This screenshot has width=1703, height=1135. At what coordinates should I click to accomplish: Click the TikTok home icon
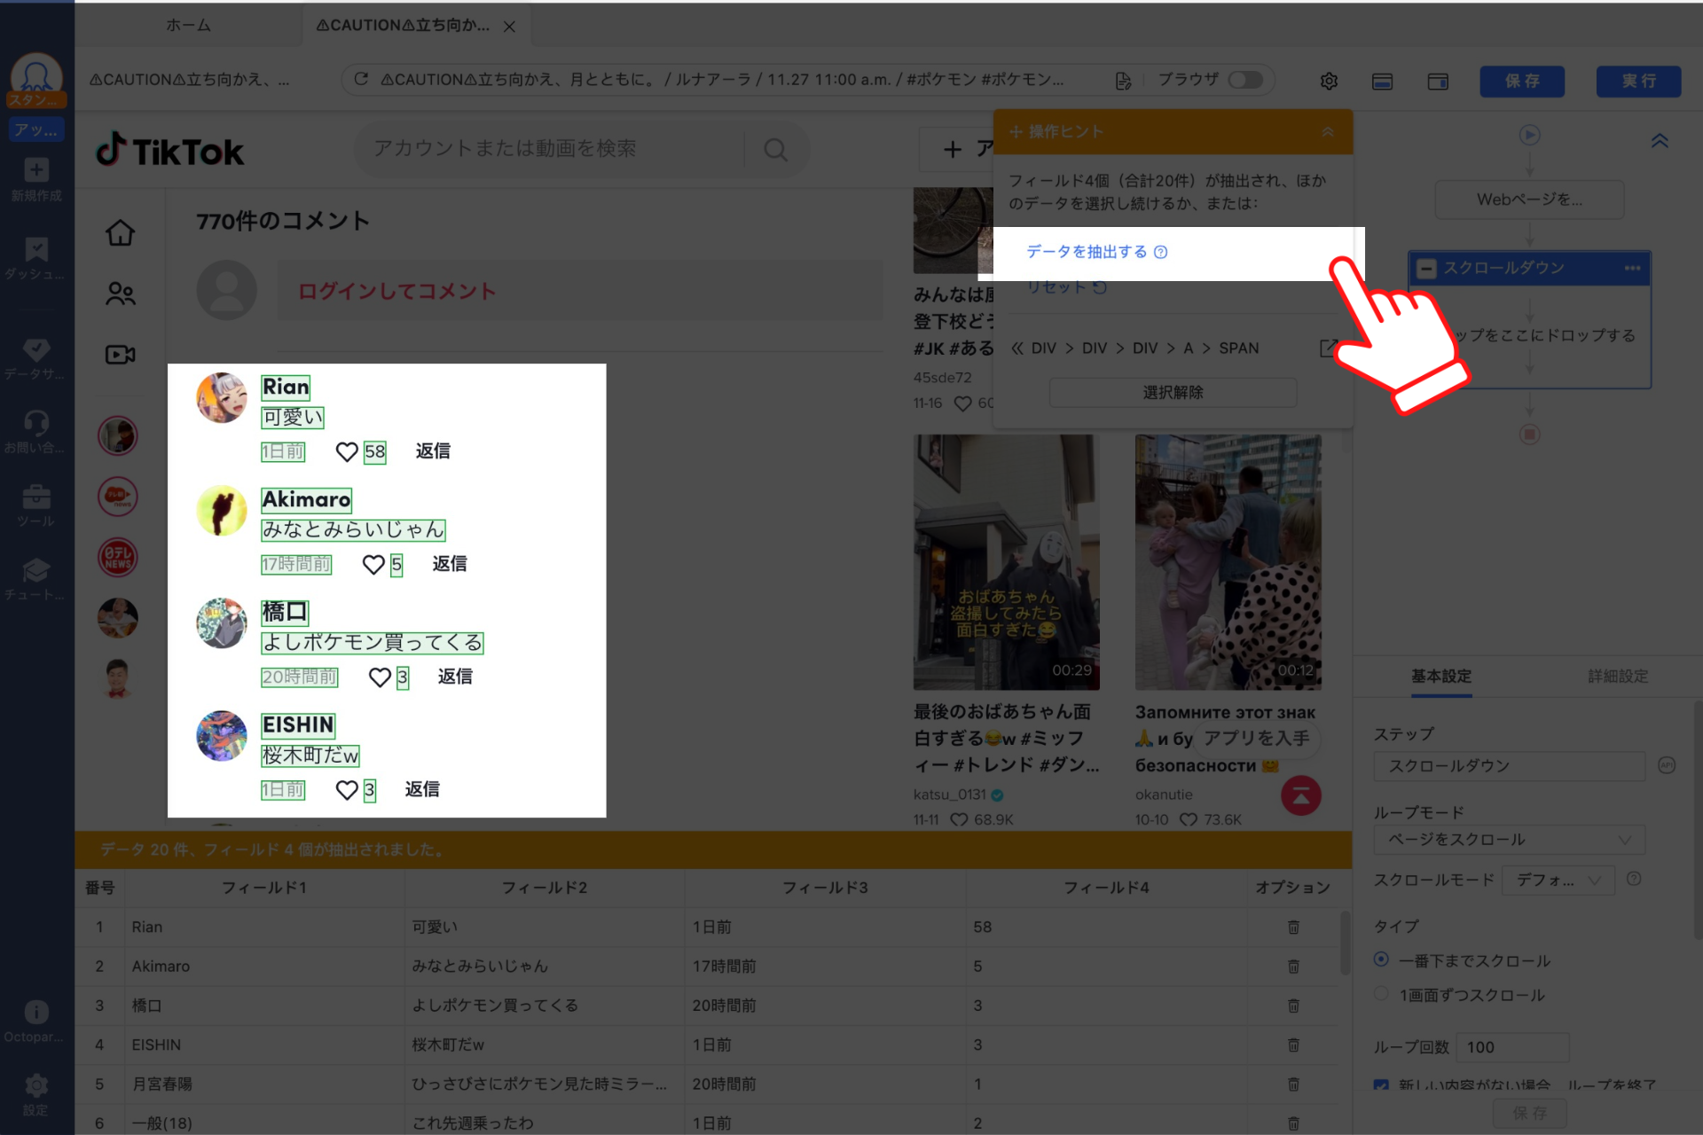[x=121, y=232]
